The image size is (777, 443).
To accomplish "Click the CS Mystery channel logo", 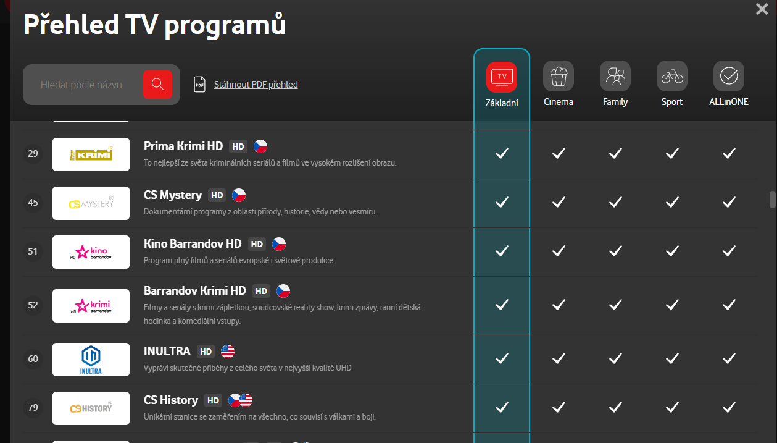I will (x=91, y=203).
